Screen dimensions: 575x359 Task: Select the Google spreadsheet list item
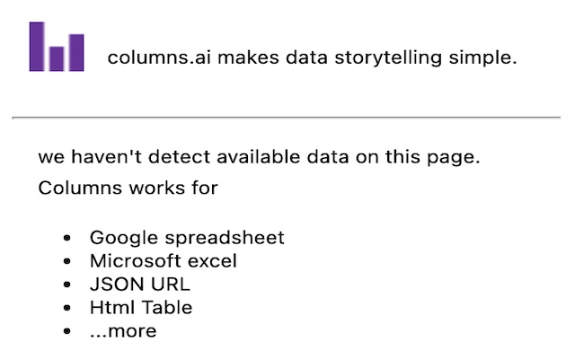[187, 238]
